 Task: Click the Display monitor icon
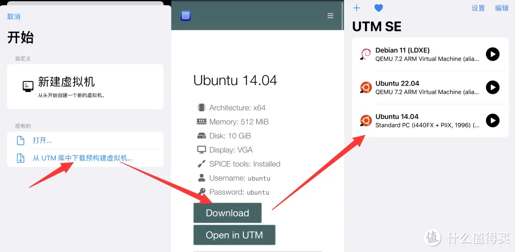pyautogui.click(x=201, y=150)
